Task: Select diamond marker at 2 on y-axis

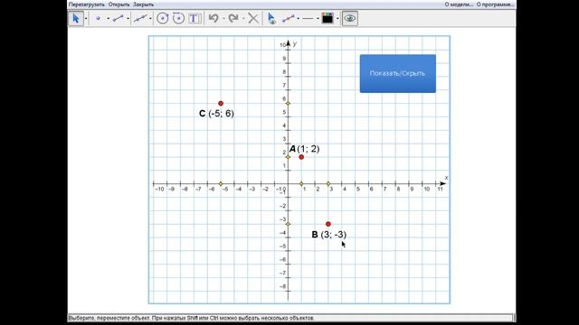Action: pos(288,157)
